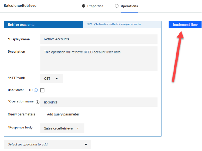Enable the Use Salesforce ID checkbox
Image resolution: width=202 pixels, height=151 pixels.
tap(42, 90)
